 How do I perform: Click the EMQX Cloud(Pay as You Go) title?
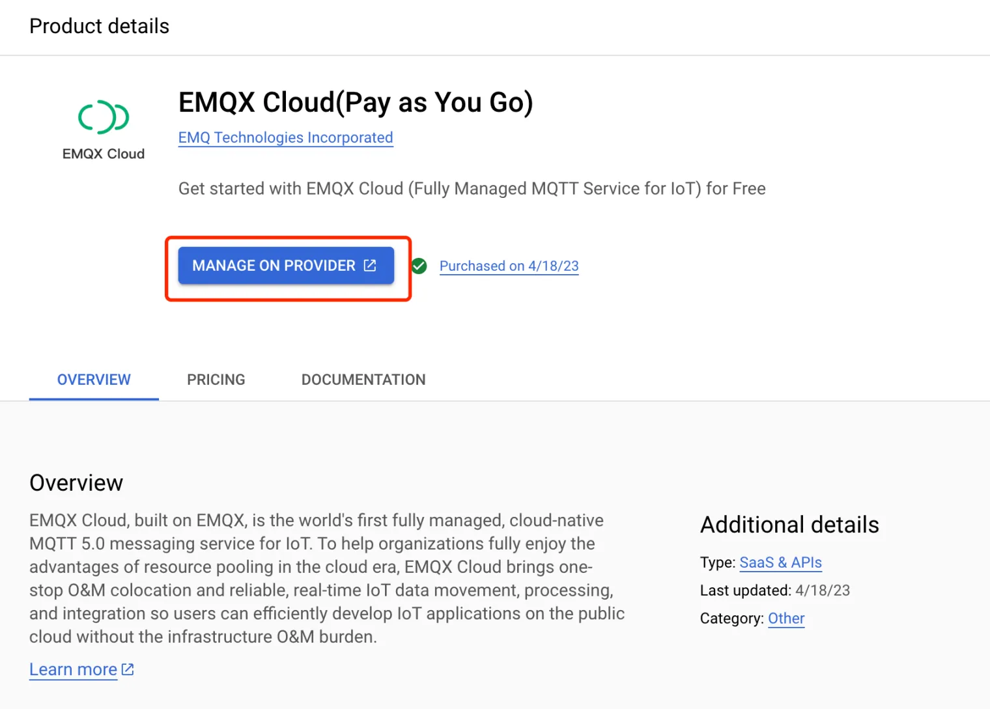[356, 103]
